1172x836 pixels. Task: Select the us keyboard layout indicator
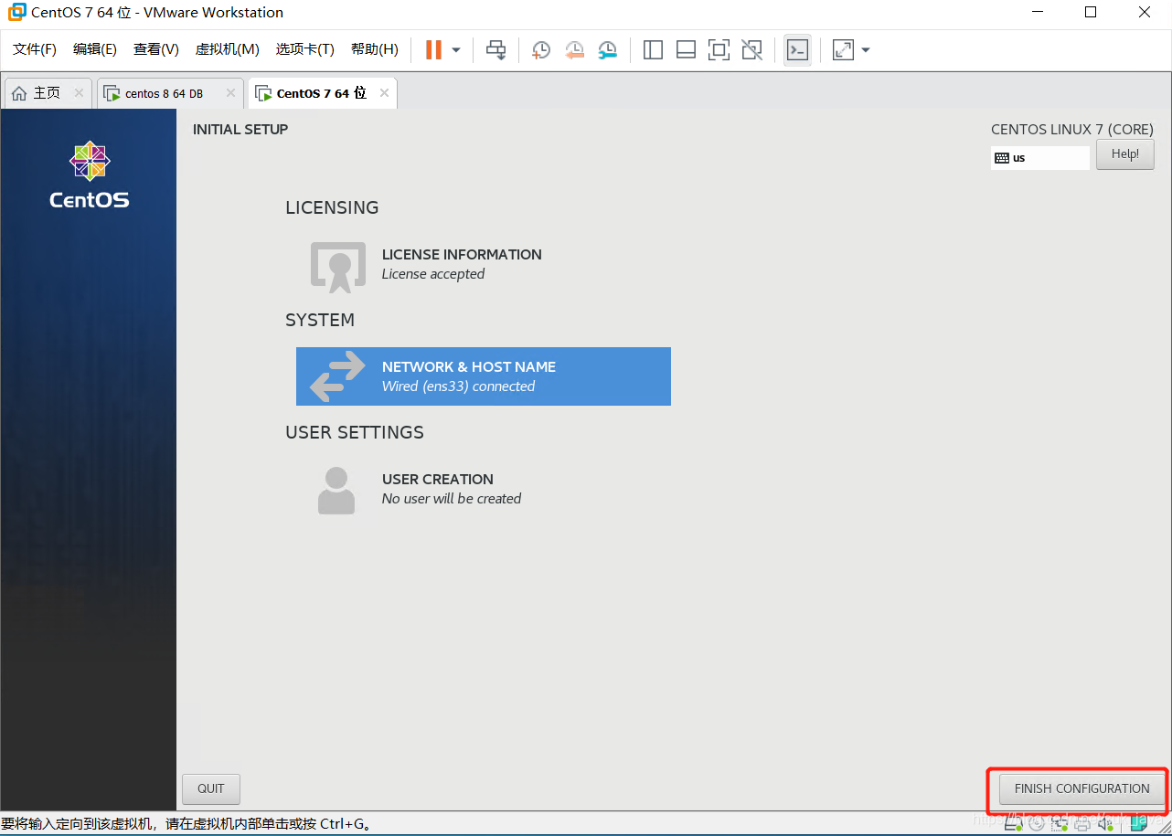tap(1040, 157)
